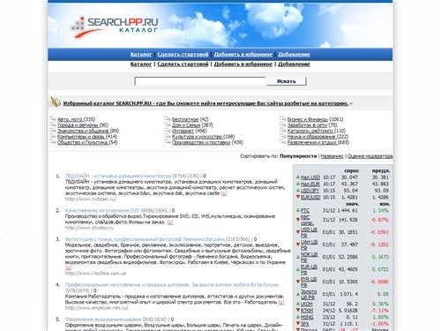The height and width of the screenshot is (331, 441).
Task: Click the [x] link after ТВДИЗАЙН description
Action: point(224,193)
